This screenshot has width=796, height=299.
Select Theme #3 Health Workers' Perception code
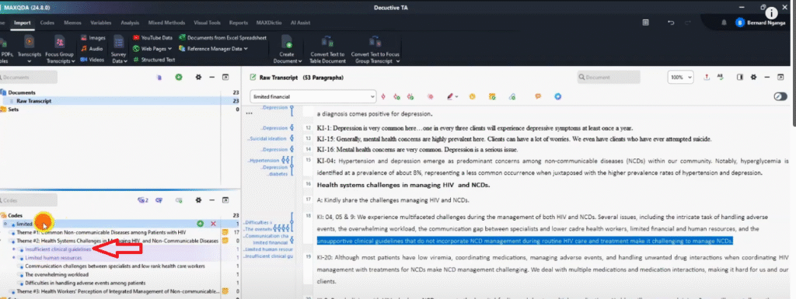click(x=118, y=291)
